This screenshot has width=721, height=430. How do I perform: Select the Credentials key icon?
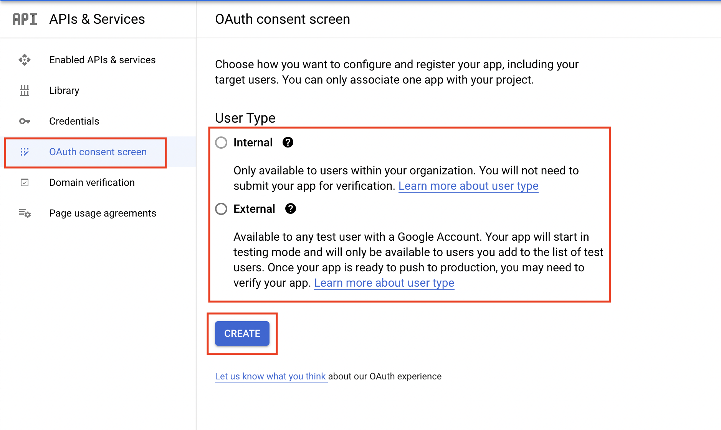(25, 121)
